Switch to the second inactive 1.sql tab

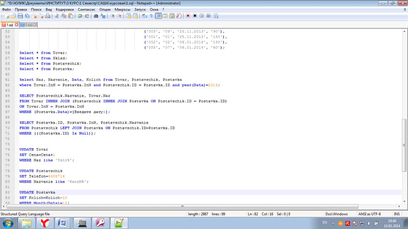[28, 25]
